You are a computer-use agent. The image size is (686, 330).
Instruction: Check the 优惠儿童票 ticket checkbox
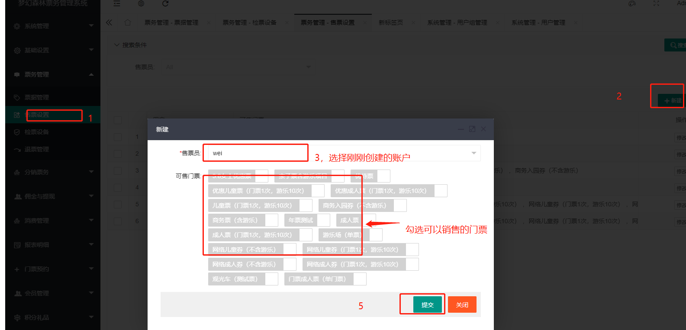[x=318, y=191]
